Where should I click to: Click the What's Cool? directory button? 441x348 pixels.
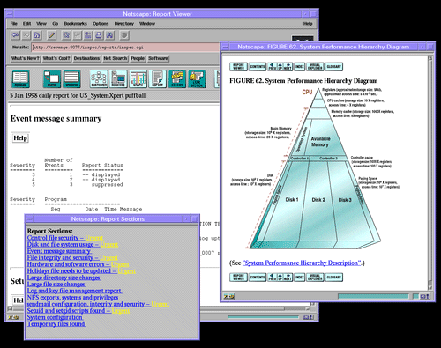point(56,58)
